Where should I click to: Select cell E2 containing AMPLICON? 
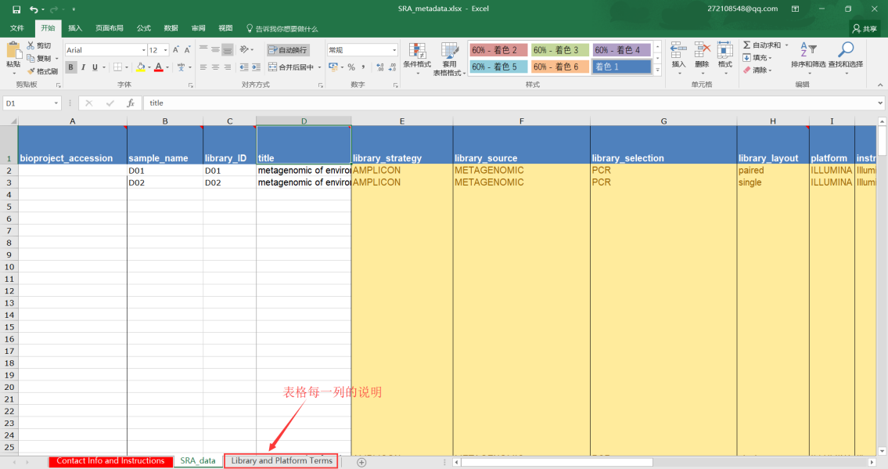coord(401,170)
